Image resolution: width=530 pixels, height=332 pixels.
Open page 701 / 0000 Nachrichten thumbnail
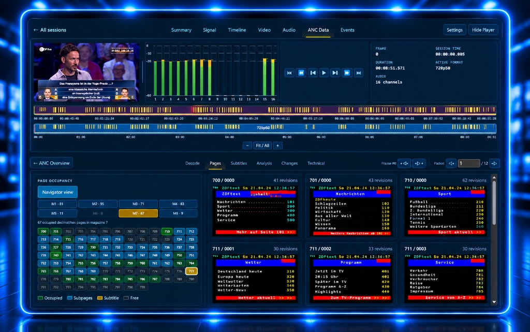pos(350,211)
